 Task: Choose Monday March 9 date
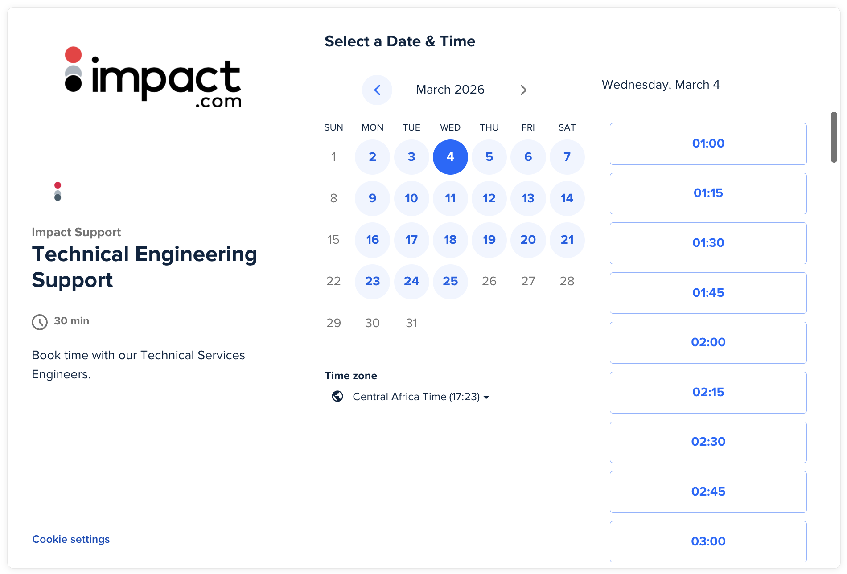coord(372,198)
